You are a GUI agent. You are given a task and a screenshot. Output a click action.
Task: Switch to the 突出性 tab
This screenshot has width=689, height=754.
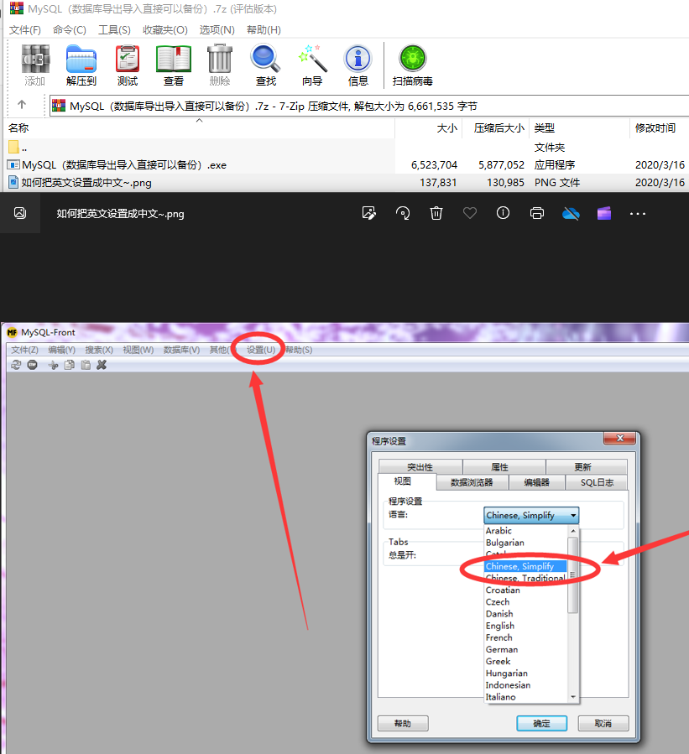[420, 467]
